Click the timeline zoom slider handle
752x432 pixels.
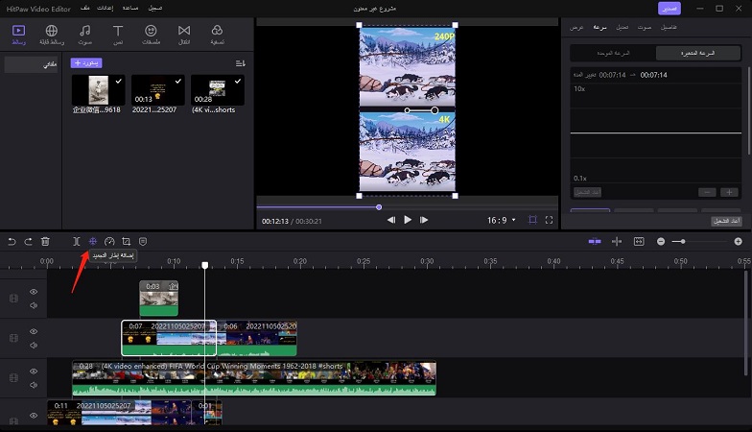click(x=683, y=242)
